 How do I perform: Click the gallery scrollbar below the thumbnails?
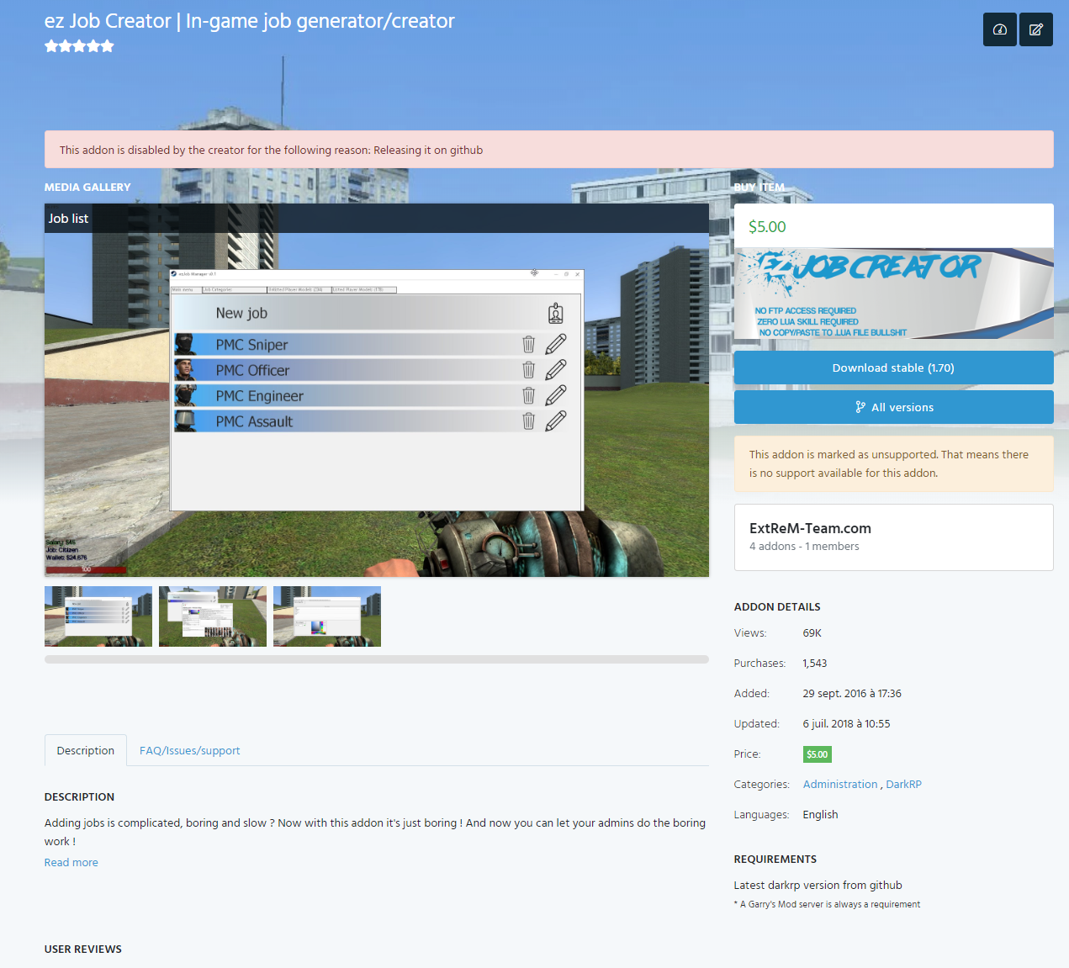coord(376,659)
